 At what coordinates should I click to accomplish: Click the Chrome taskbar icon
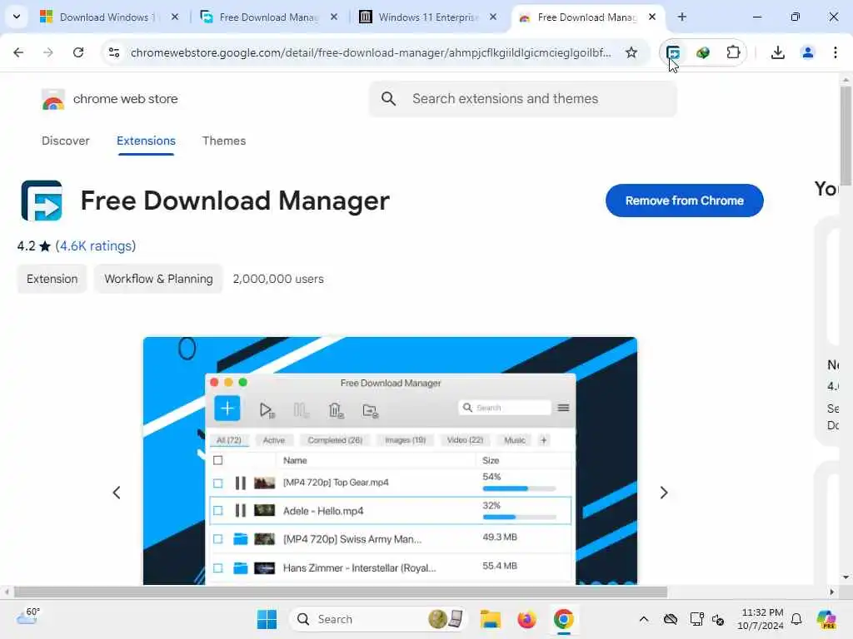(x=564, y=619)
